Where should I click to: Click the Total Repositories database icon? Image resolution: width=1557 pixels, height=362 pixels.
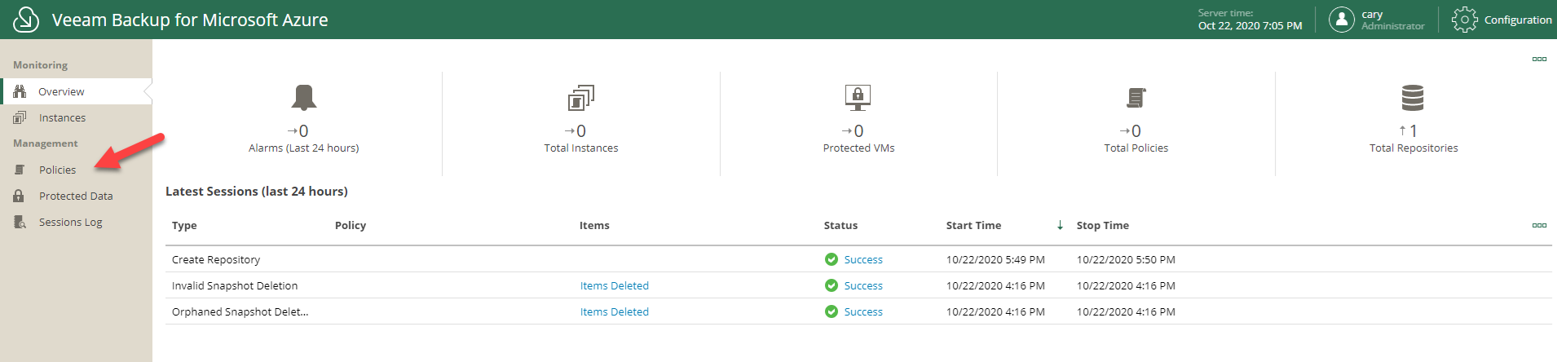point(1413,98)
